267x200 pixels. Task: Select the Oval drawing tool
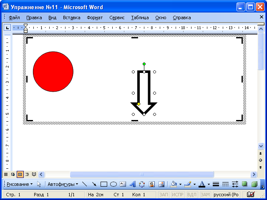(113, 184)
